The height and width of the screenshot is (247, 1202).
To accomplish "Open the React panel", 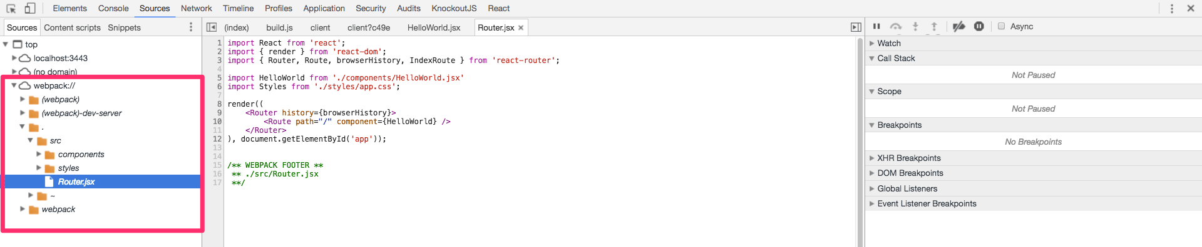I will (x=499, y=8).
